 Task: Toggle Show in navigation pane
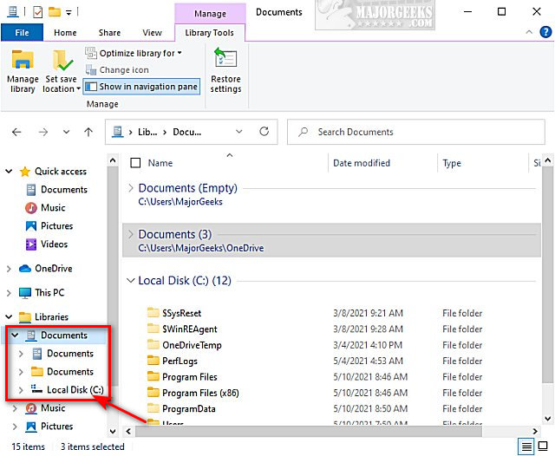[x=142, y=87]
